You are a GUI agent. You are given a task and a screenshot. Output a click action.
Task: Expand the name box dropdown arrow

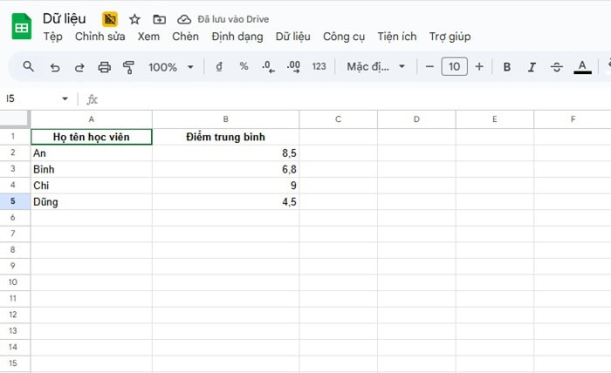tap(65, 99)
